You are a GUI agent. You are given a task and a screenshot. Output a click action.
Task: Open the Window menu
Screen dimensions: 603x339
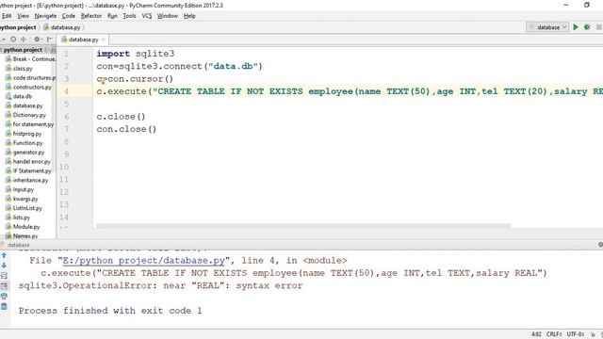tap(168, 16)
